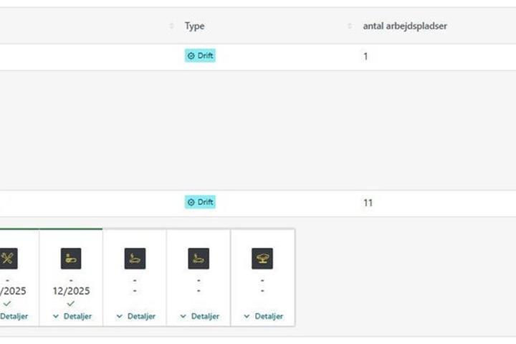The height and width of the screenshot is (344, 516).
Task: Click the gear icon in the first Drift badge
Action: [x=191, y=56]
